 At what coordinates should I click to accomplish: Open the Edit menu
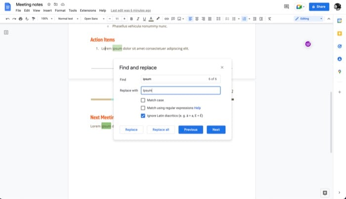(27, 10)
